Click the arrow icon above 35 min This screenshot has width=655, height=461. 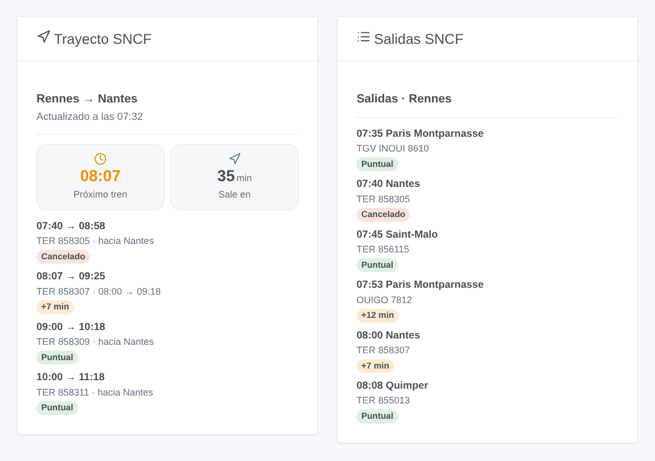235,159
